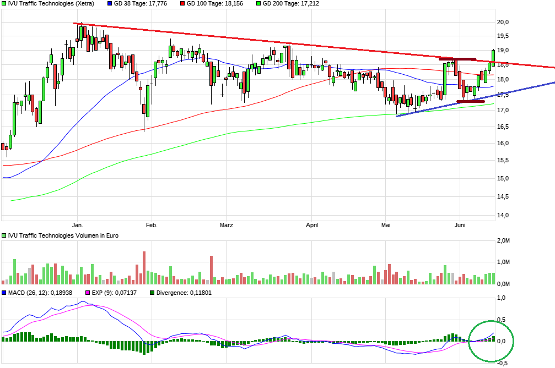Viewport: 555px width, 368px height.
Task: Click the 2,0M volume axis value
Action: click(x=503, y=241)
